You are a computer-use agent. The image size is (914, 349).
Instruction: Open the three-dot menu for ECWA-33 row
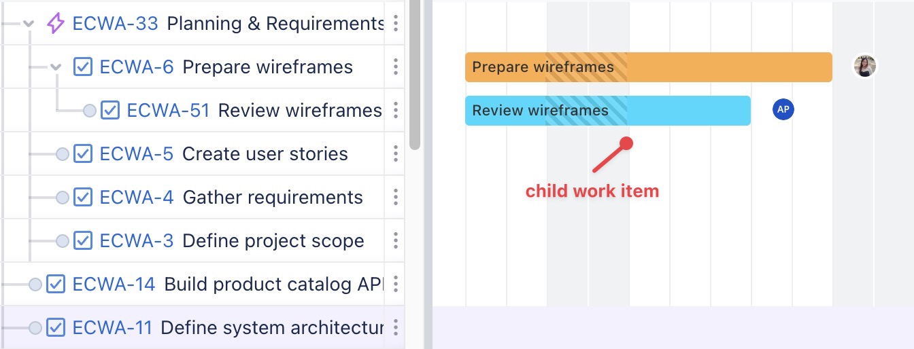tap(395, 24)
